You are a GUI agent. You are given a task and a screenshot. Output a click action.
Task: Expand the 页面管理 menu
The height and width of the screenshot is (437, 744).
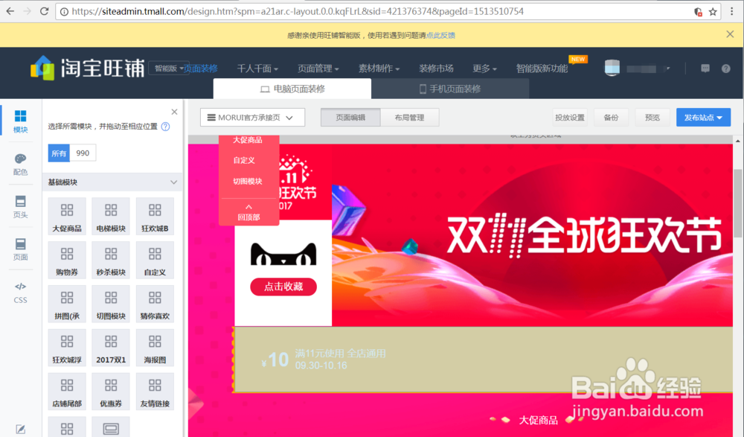click(318, 68)
